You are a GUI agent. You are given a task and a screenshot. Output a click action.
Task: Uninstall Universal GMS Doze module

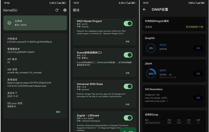(x=127, y=104)
